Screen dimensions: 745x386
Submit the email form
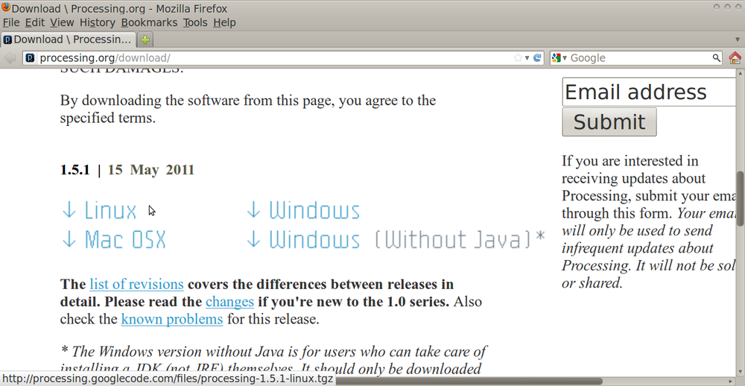(x=609, y=121)
